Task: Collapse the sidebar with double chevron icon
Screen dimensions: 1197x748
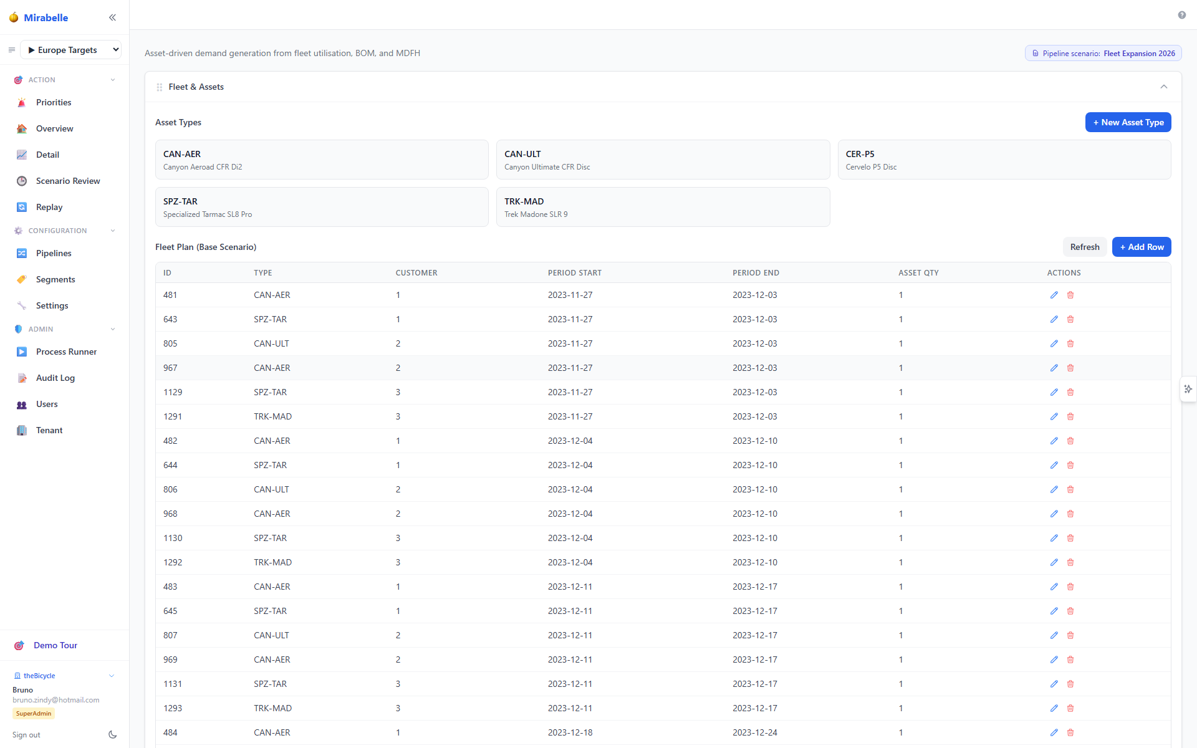Action: coord(112,17)
